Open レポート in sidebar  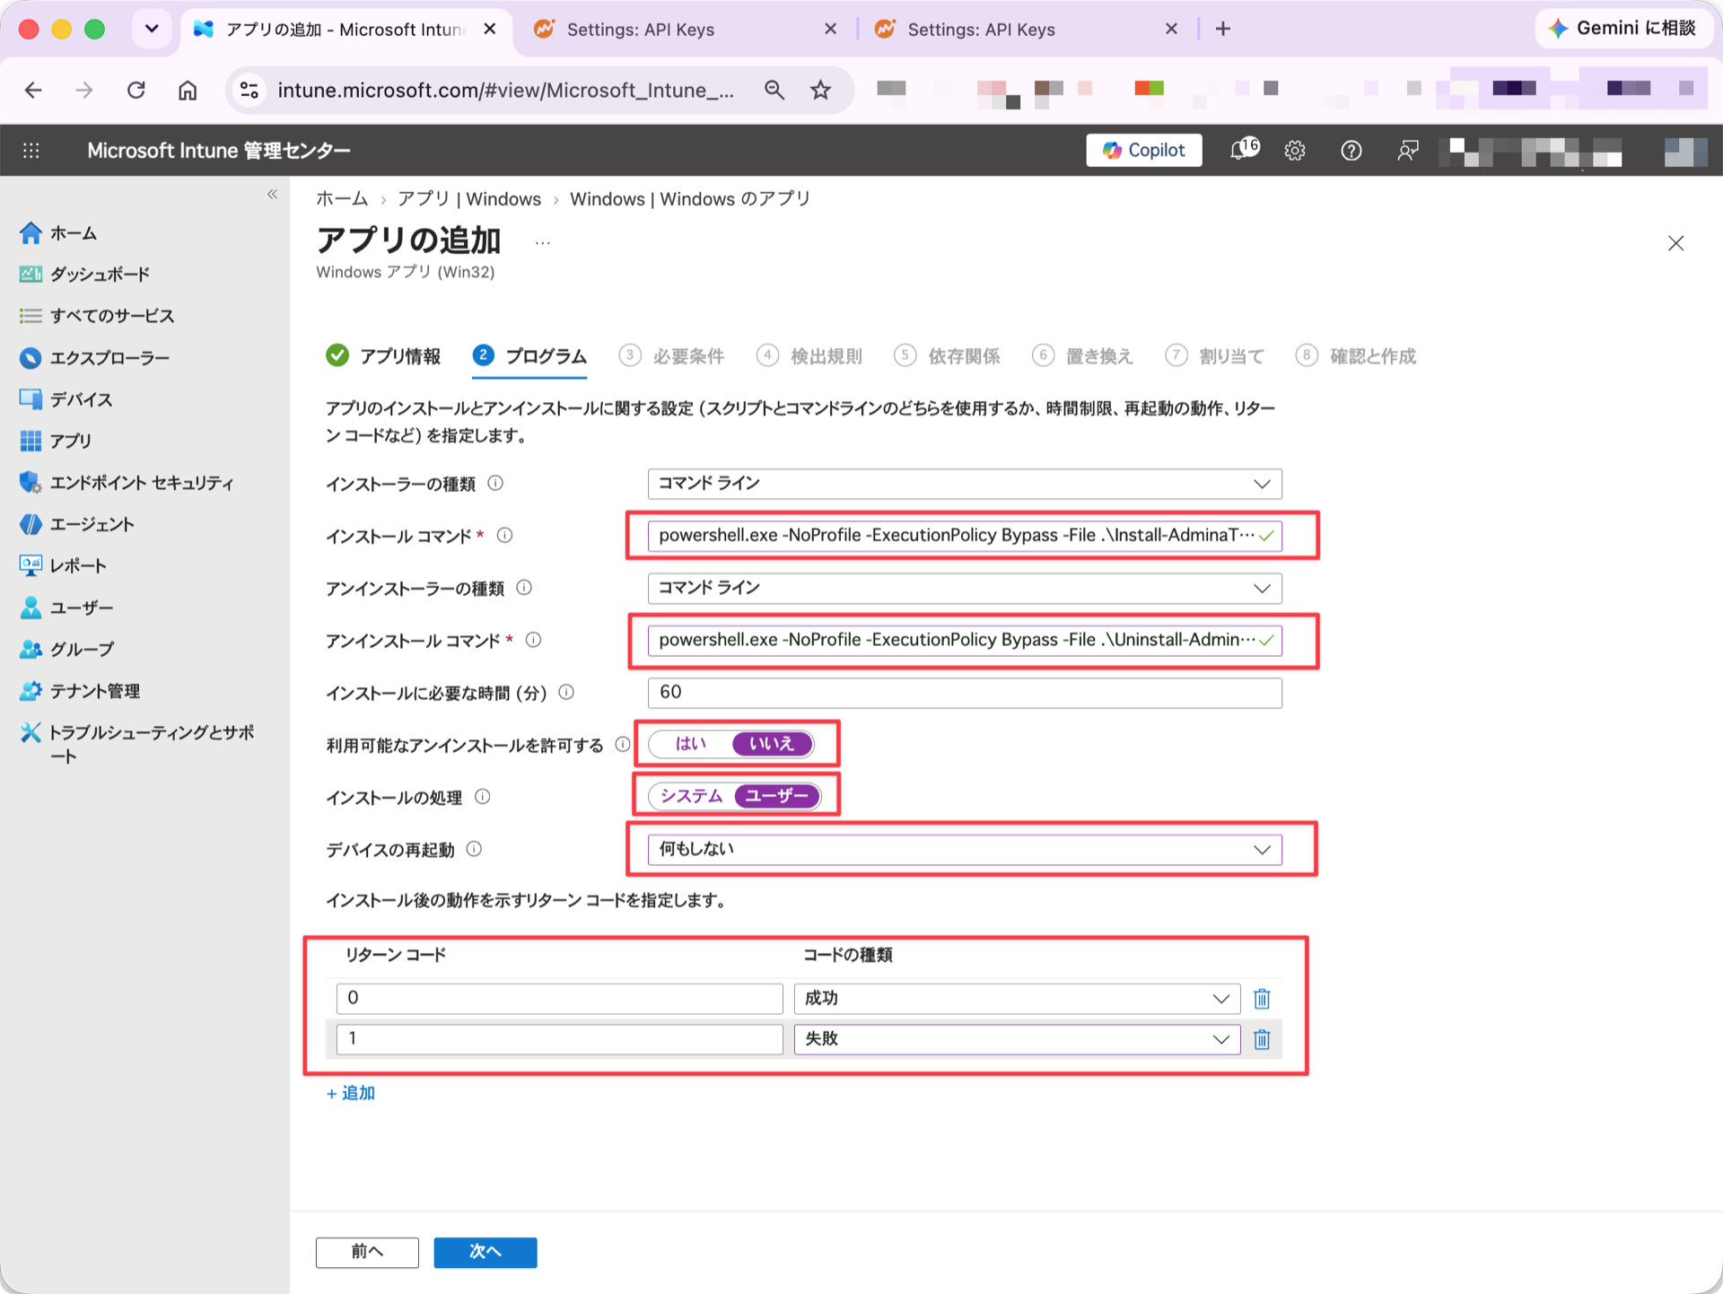[x=63, y=565]
